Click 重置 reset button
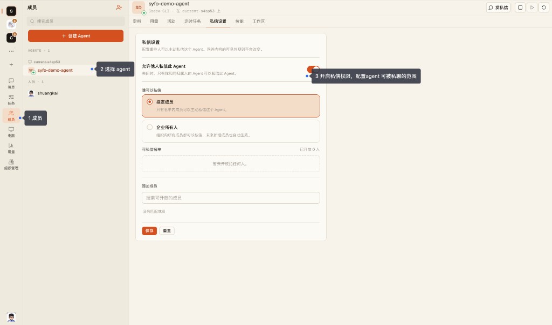Viewport: 552px width, 325px height. pyautogui.click(x=167, y=231)
